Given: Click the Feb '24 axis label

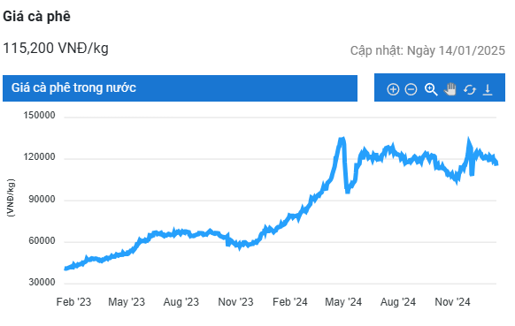Looking at the screenshot, I should point(290,302).
